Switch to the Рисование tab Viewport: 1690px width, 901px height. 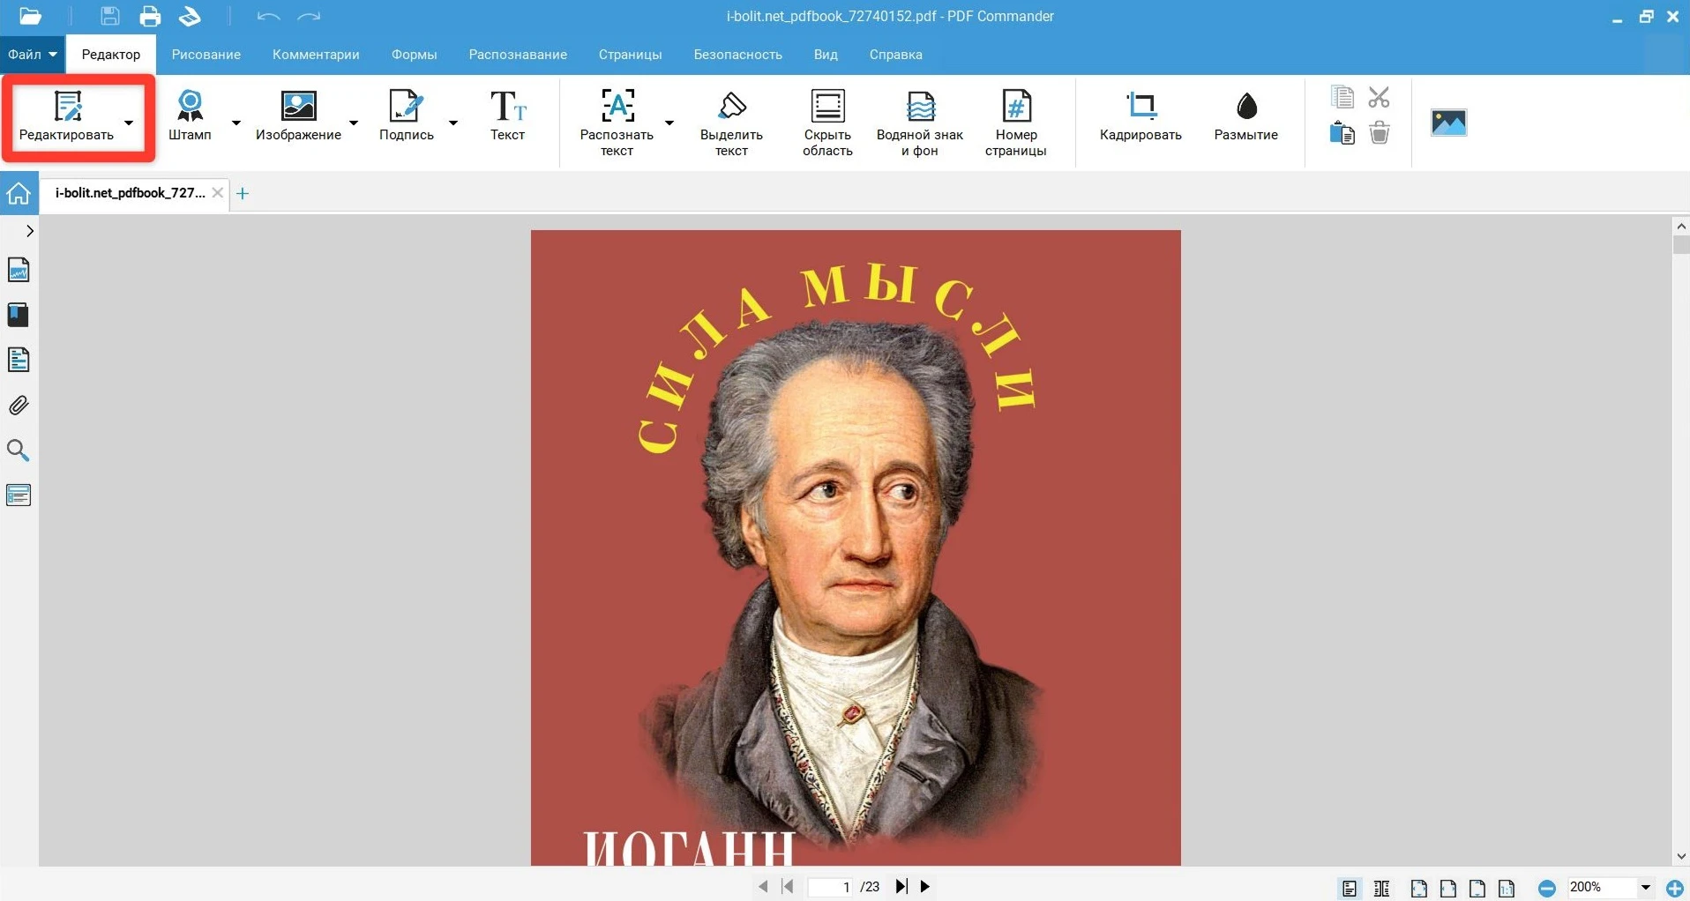pos(206,55)
